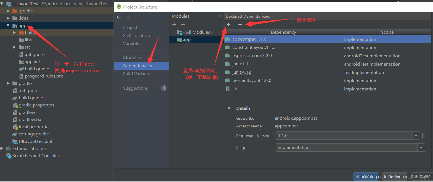Click testImplementation scope cell
Image resolution: width=433 pixels, height=182 pixels.
364,73
